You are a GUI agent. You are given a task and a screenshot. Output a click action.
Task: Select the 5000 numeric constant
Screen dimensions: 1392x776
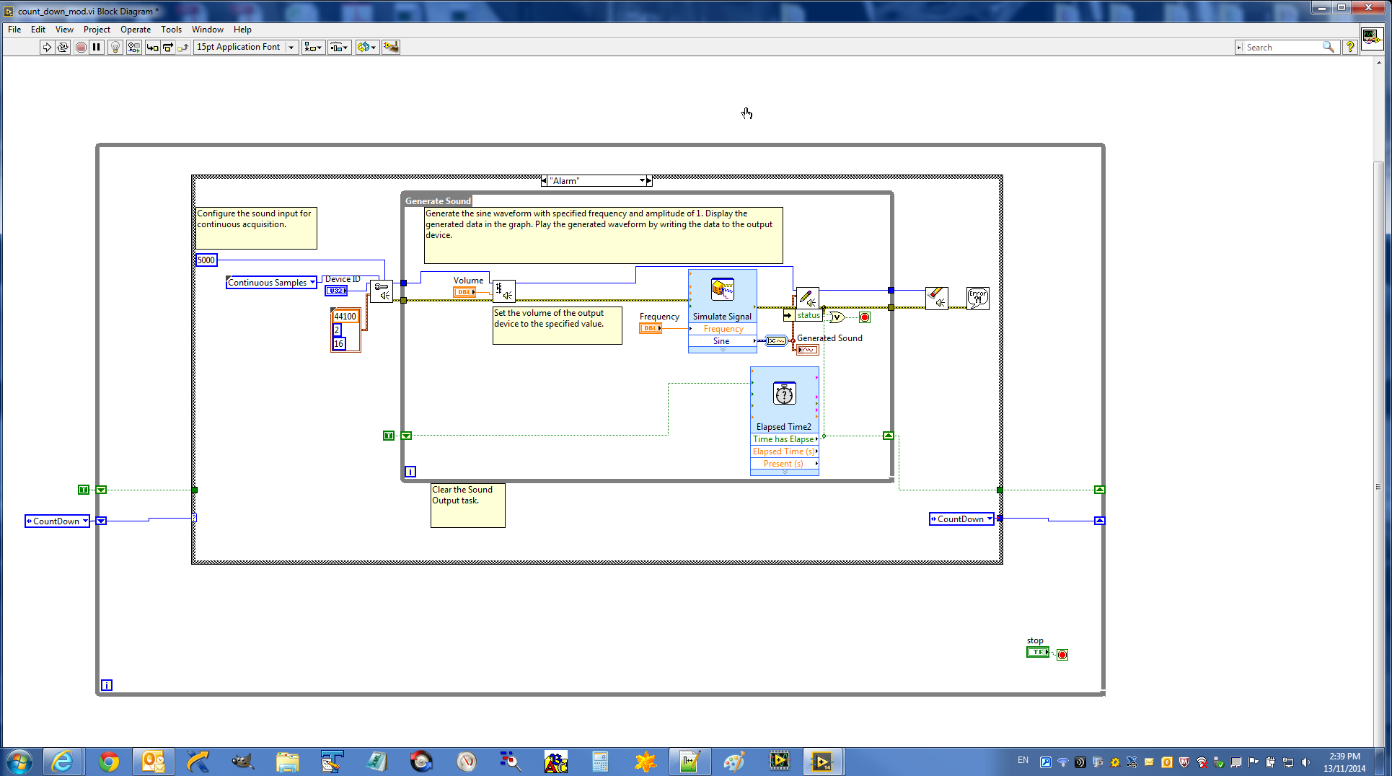pos(206,260)
